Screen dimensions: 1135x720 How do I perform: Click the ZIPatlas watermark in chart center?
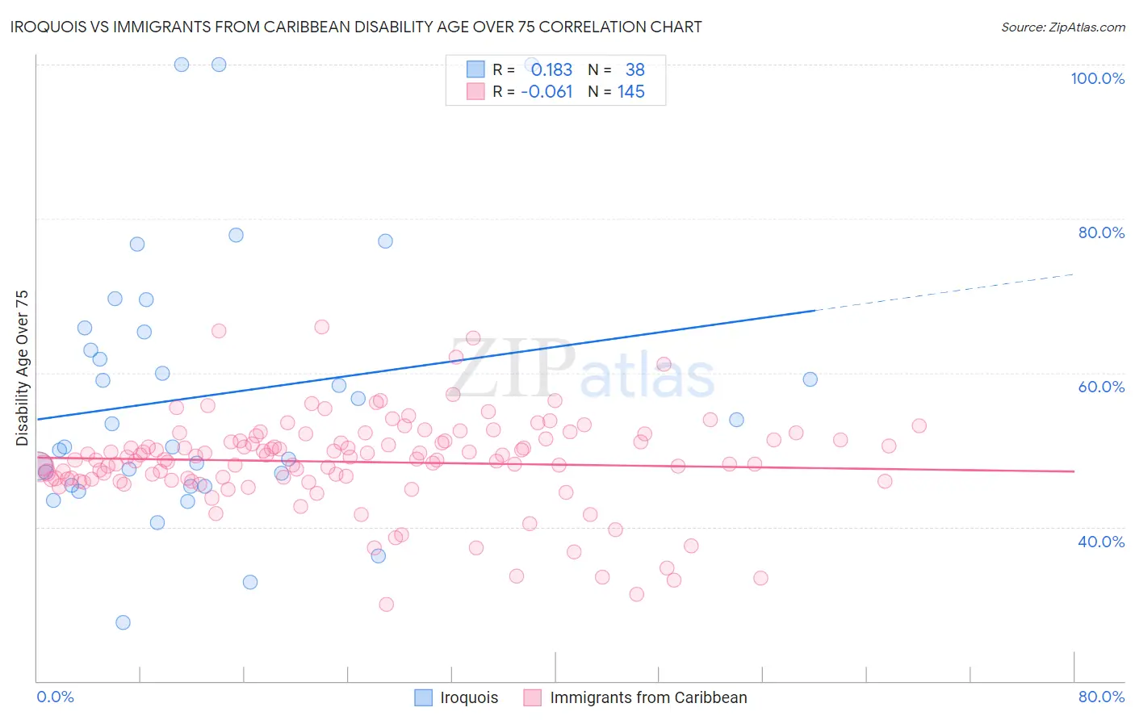pyautogui.click(x=583, y=370)
